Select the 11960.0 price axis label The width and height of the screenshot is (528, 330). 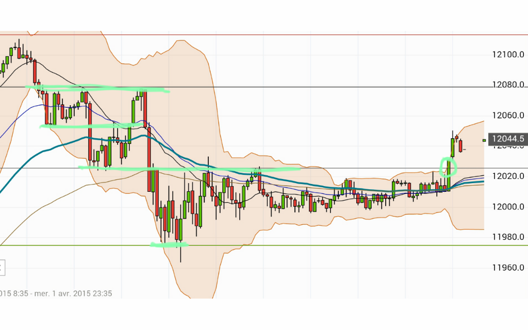(508, 268)
